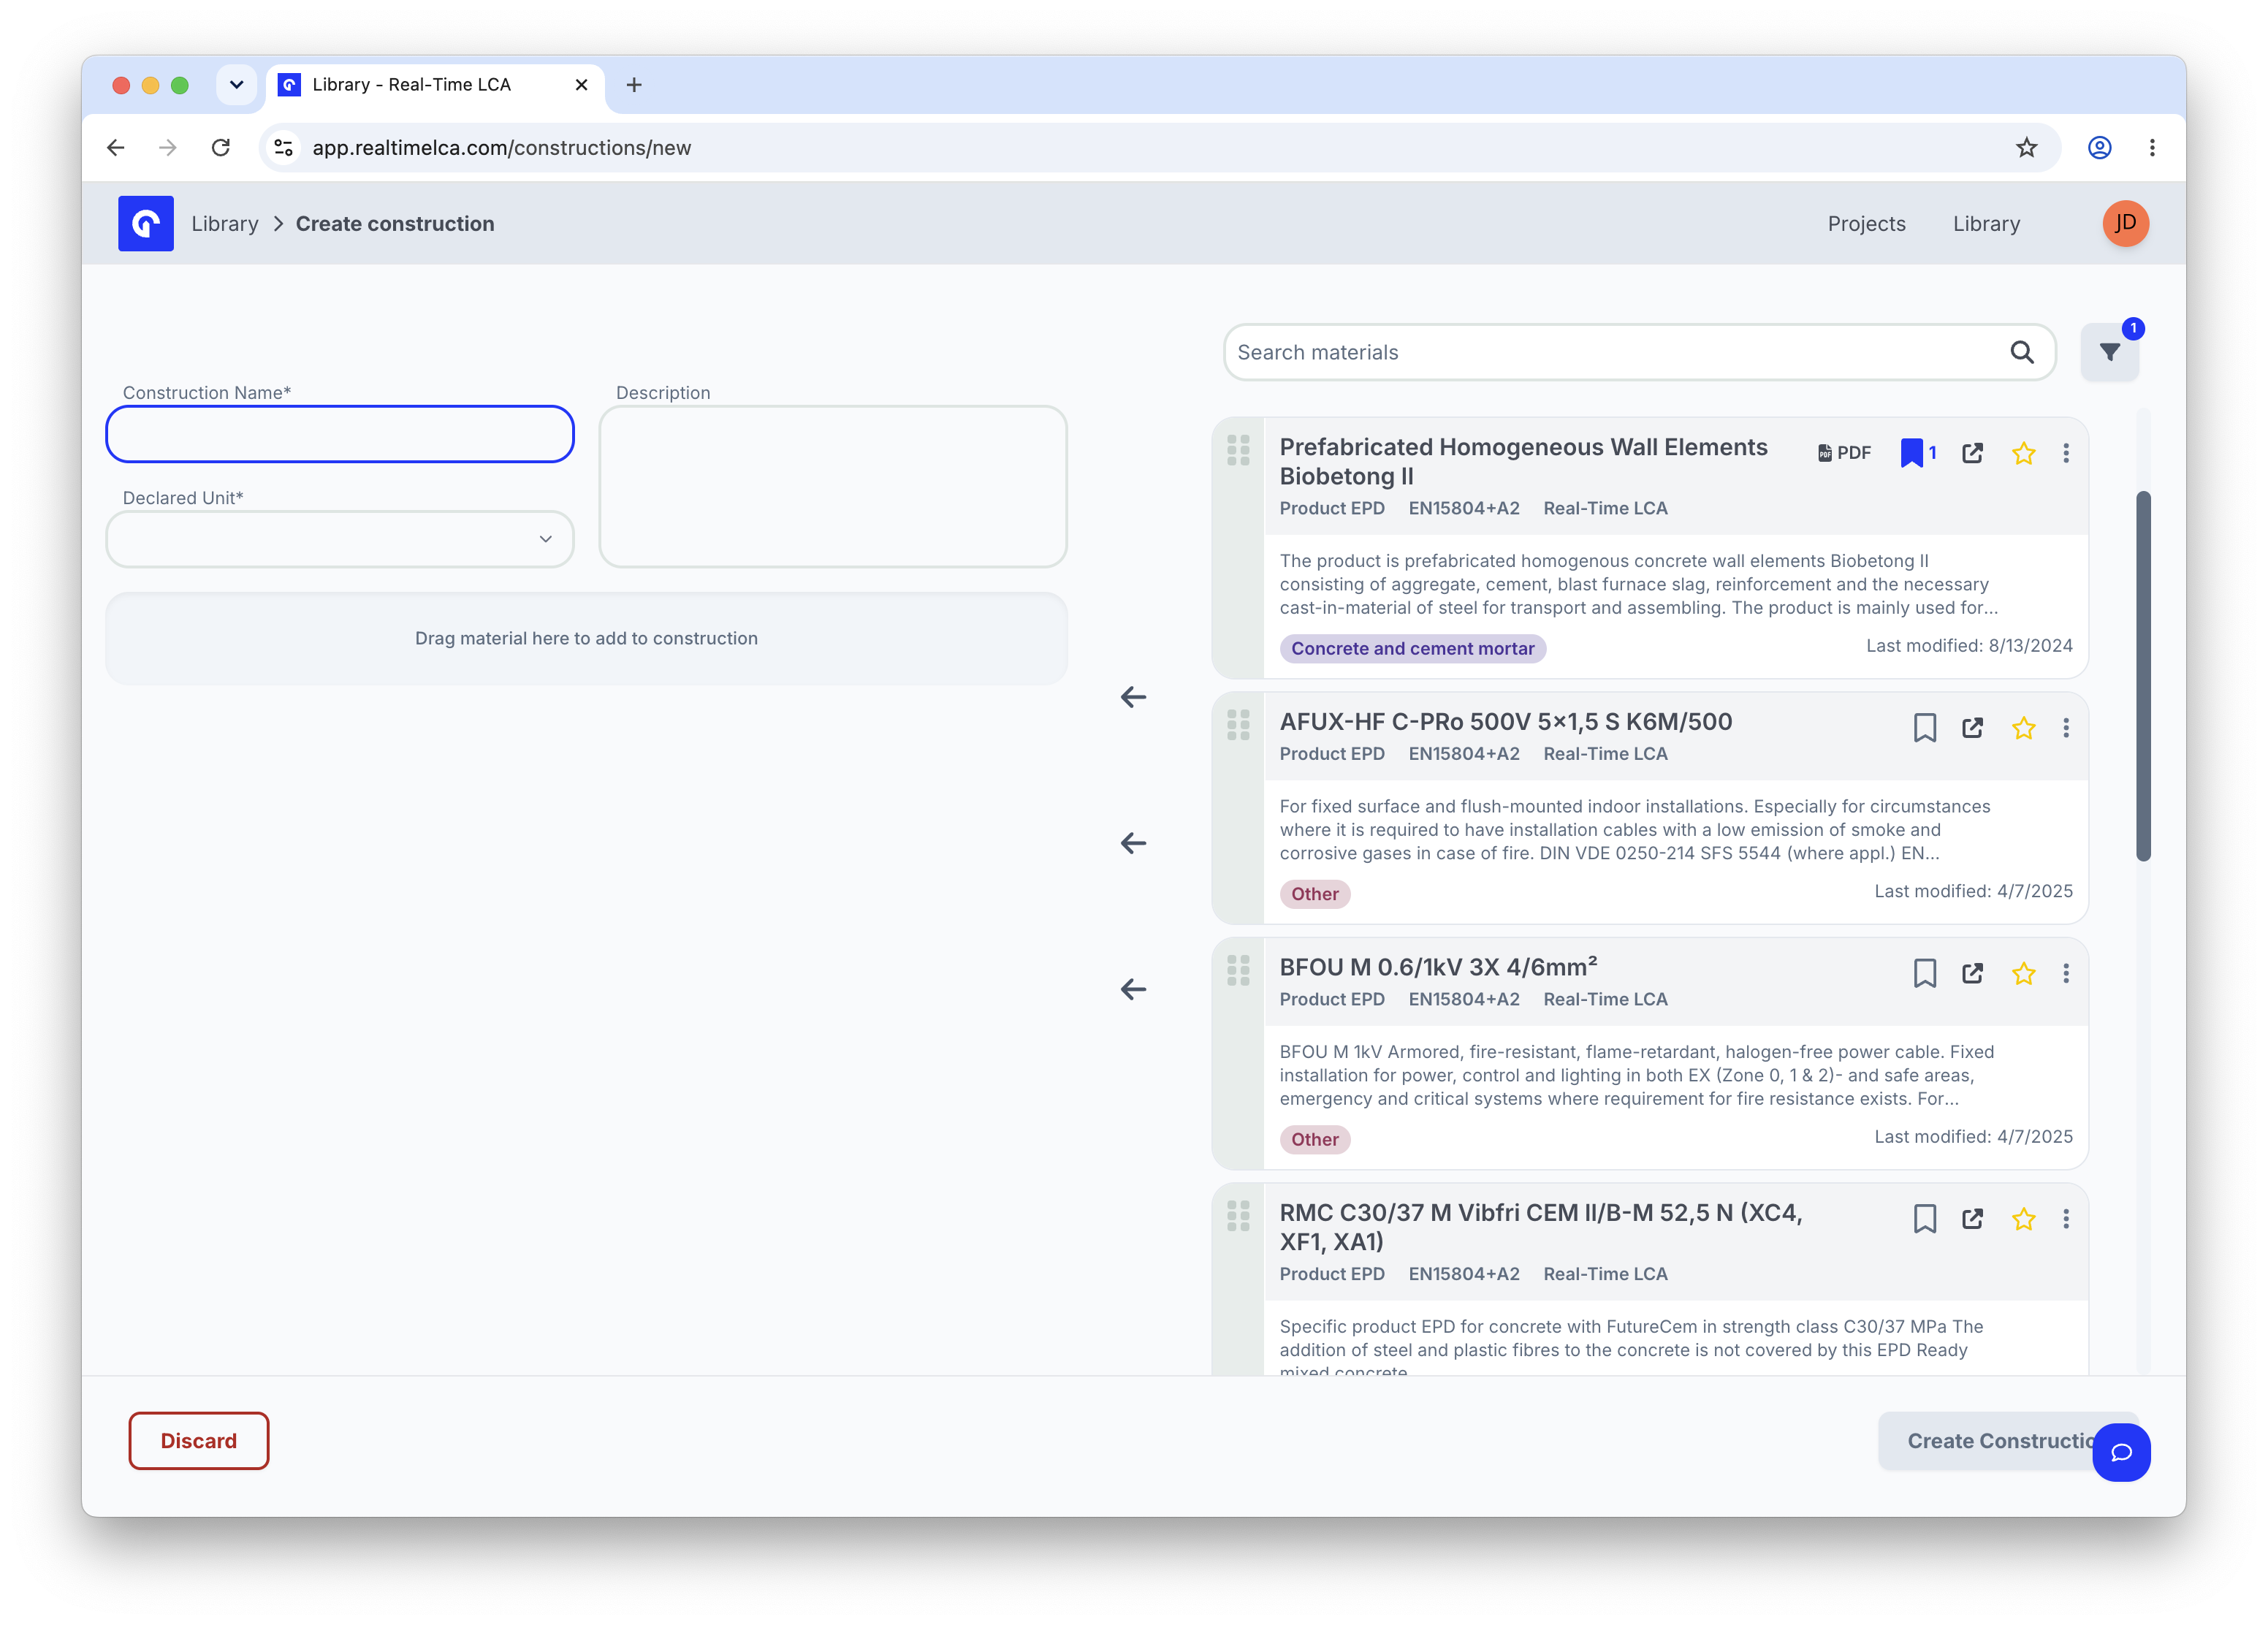Click drag handle on RMC C30/37 card
The width and height of the screenshot is (2268, 1625).
pos(1238,1216)
